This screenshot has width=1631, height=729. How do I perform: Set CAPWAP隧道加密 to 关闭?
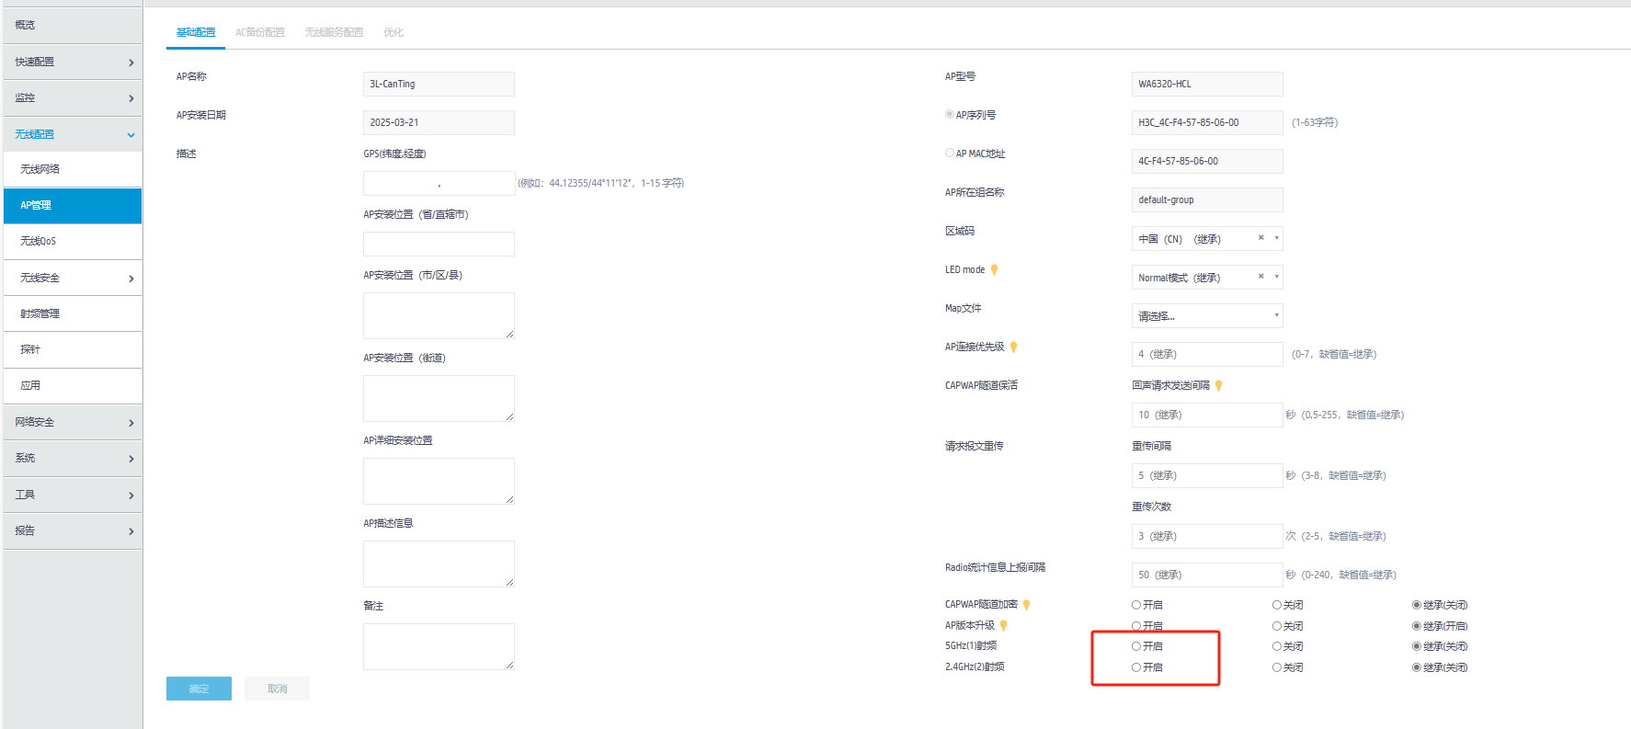(1277, 605)
